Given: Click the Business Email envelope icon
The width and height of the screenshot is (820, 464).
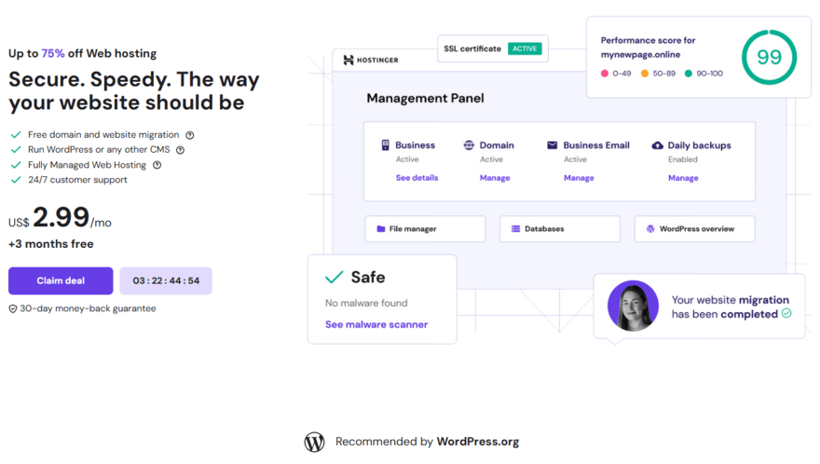Looking at the screenshot, I should click(x=553, y=145).
